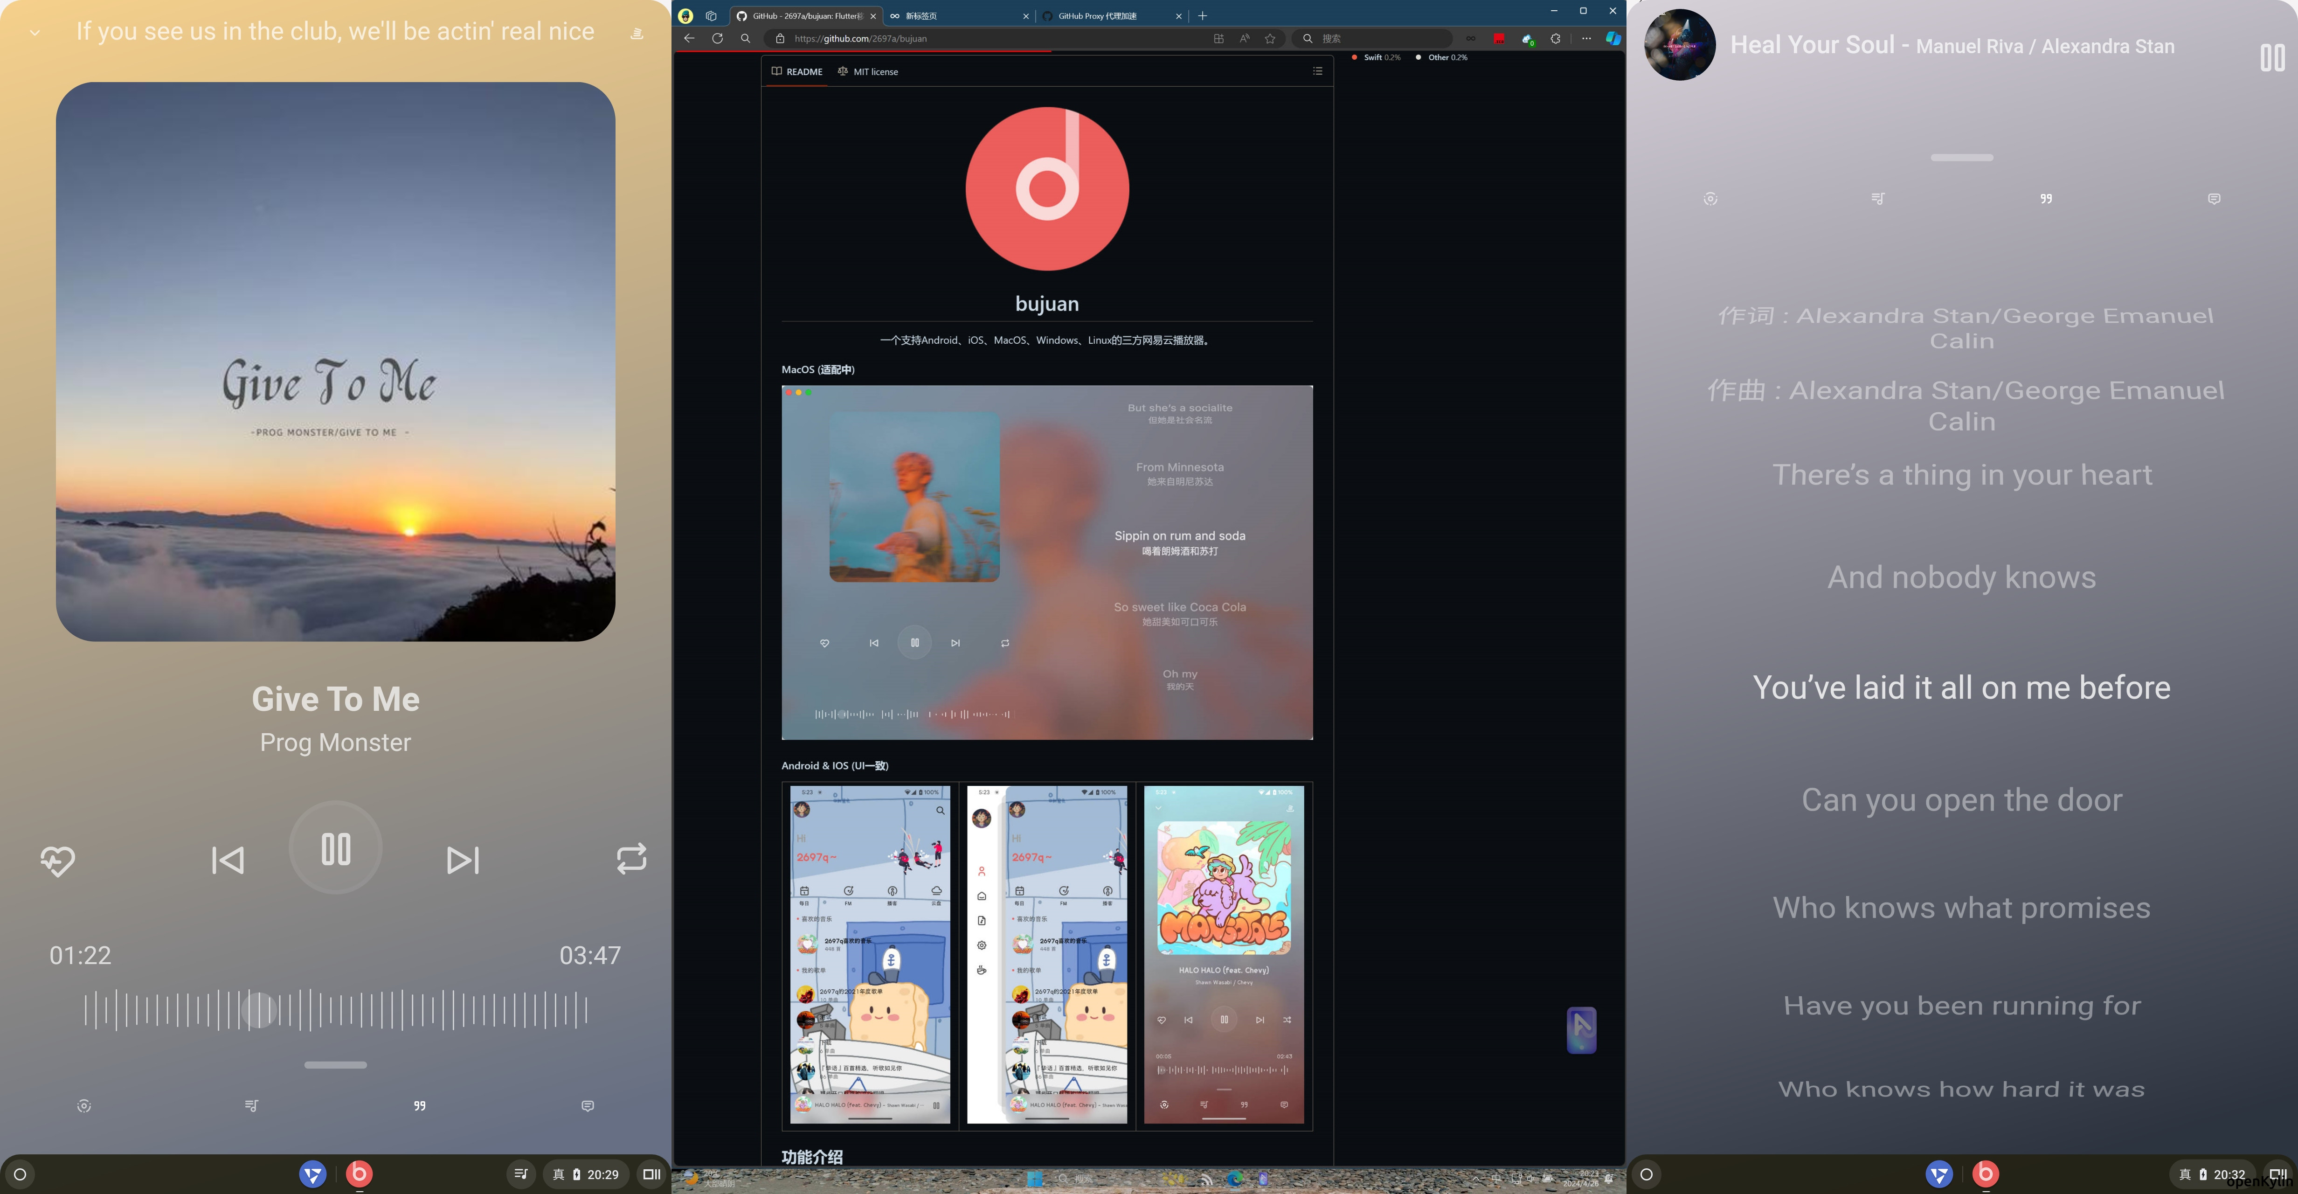Open comments icon in left player bottom row

[588, 1106]
